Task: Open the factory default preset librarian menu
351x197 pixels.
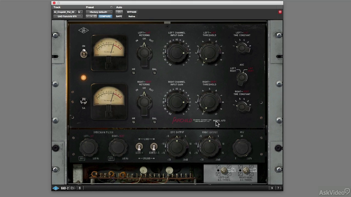Action: (x=99, y=12)
